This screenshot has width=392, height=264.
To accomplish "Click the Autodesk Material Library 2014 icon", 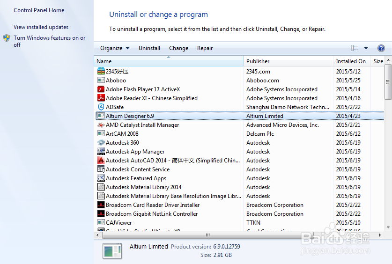I will (101, 187).
